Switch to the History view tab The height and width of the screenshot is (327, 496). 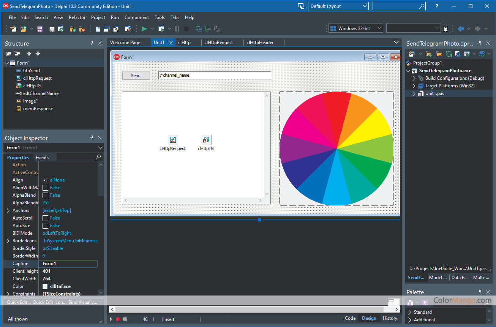(390, 318)
